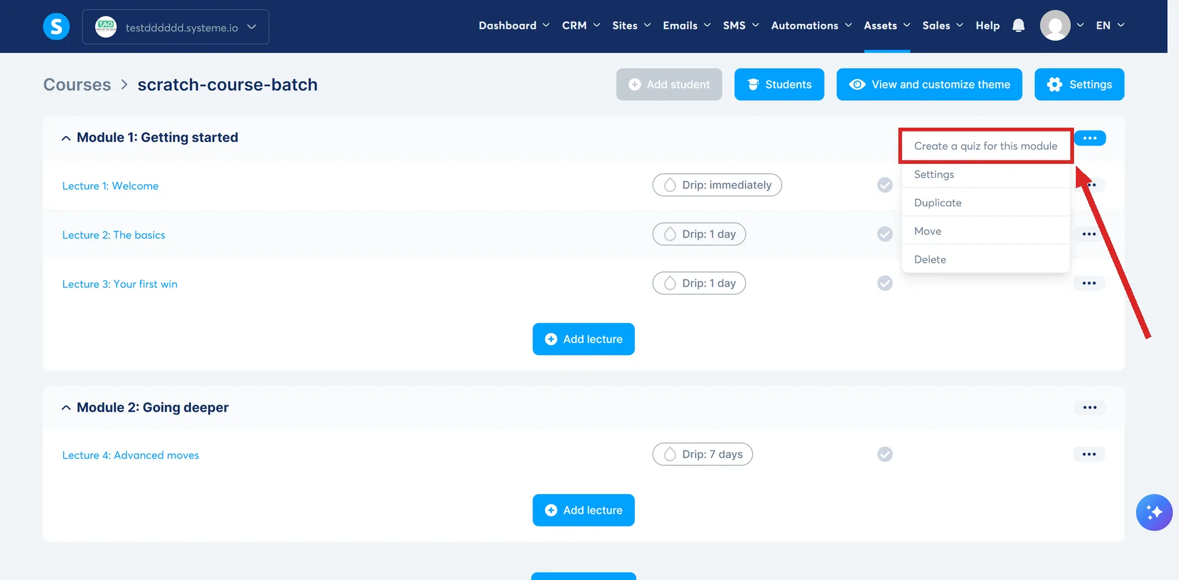Open three-dot menu for Lecture 3: Your first win

coord(1089,283)
